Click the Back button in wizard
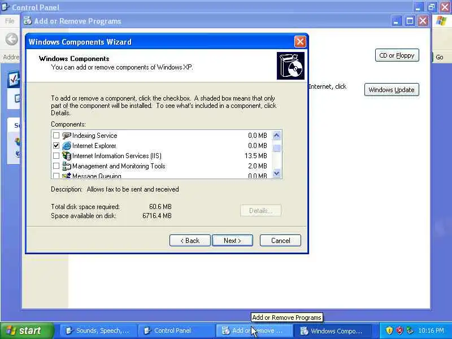452x339 pixels. tap(190, 241)
